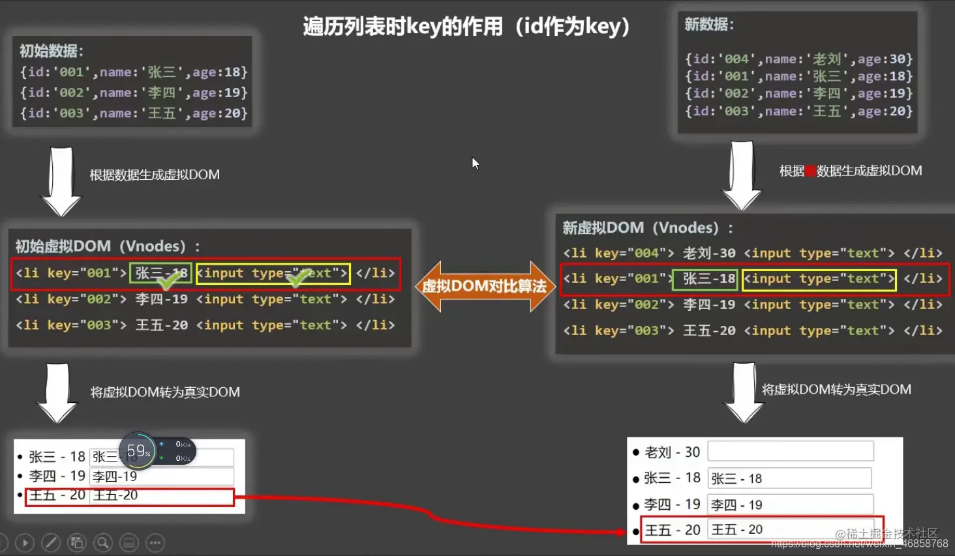Click the 虚拟DOM对比算法 orange arrow button
This screenshot has height=556, width=955.
[483, 285]
